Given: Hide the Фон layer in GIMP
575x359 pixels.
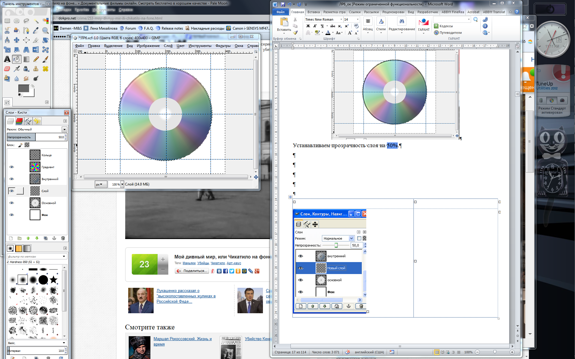Looking at the screenshot, I should pyautogui.click(x=12, y=215).
